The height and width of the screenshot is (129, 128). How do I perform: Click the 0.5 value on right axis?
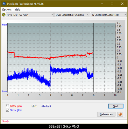[x=118, y=23]
